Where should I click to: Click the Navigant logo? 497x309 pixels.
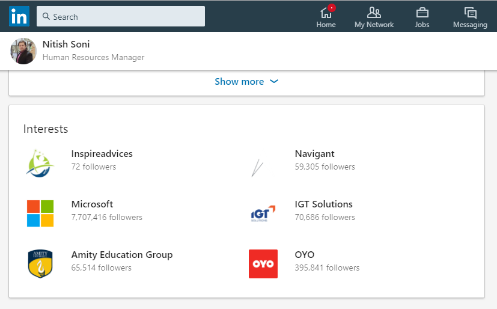point(258,167)
